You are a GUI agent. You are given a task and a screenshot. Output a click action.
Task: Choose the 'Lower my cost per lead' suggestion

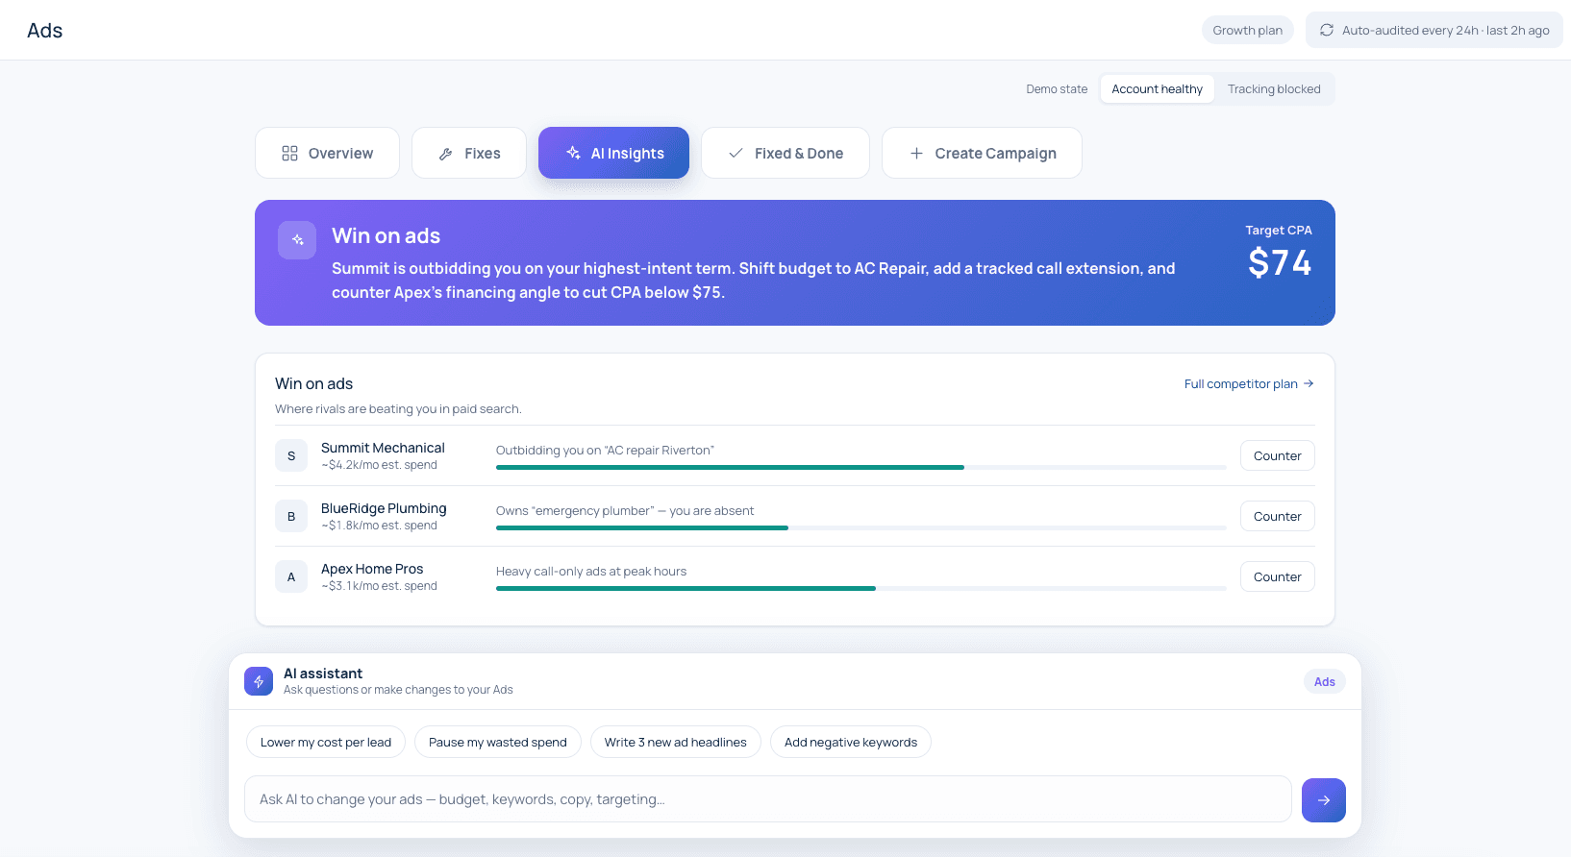tap(326, 742)
